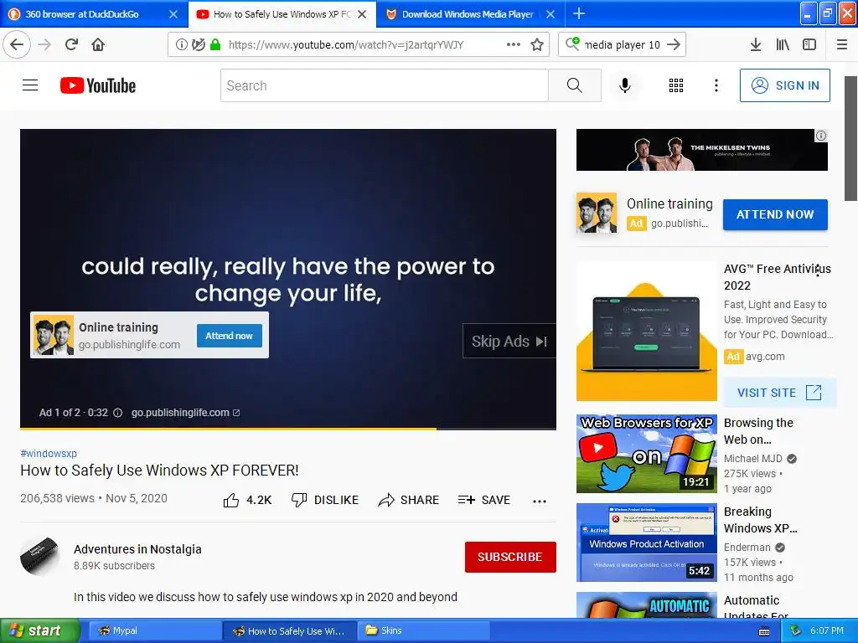Click the forward navigation arrow
This screenshot has width=858, height=643.
pyautogui.click(x=45, y=44)
